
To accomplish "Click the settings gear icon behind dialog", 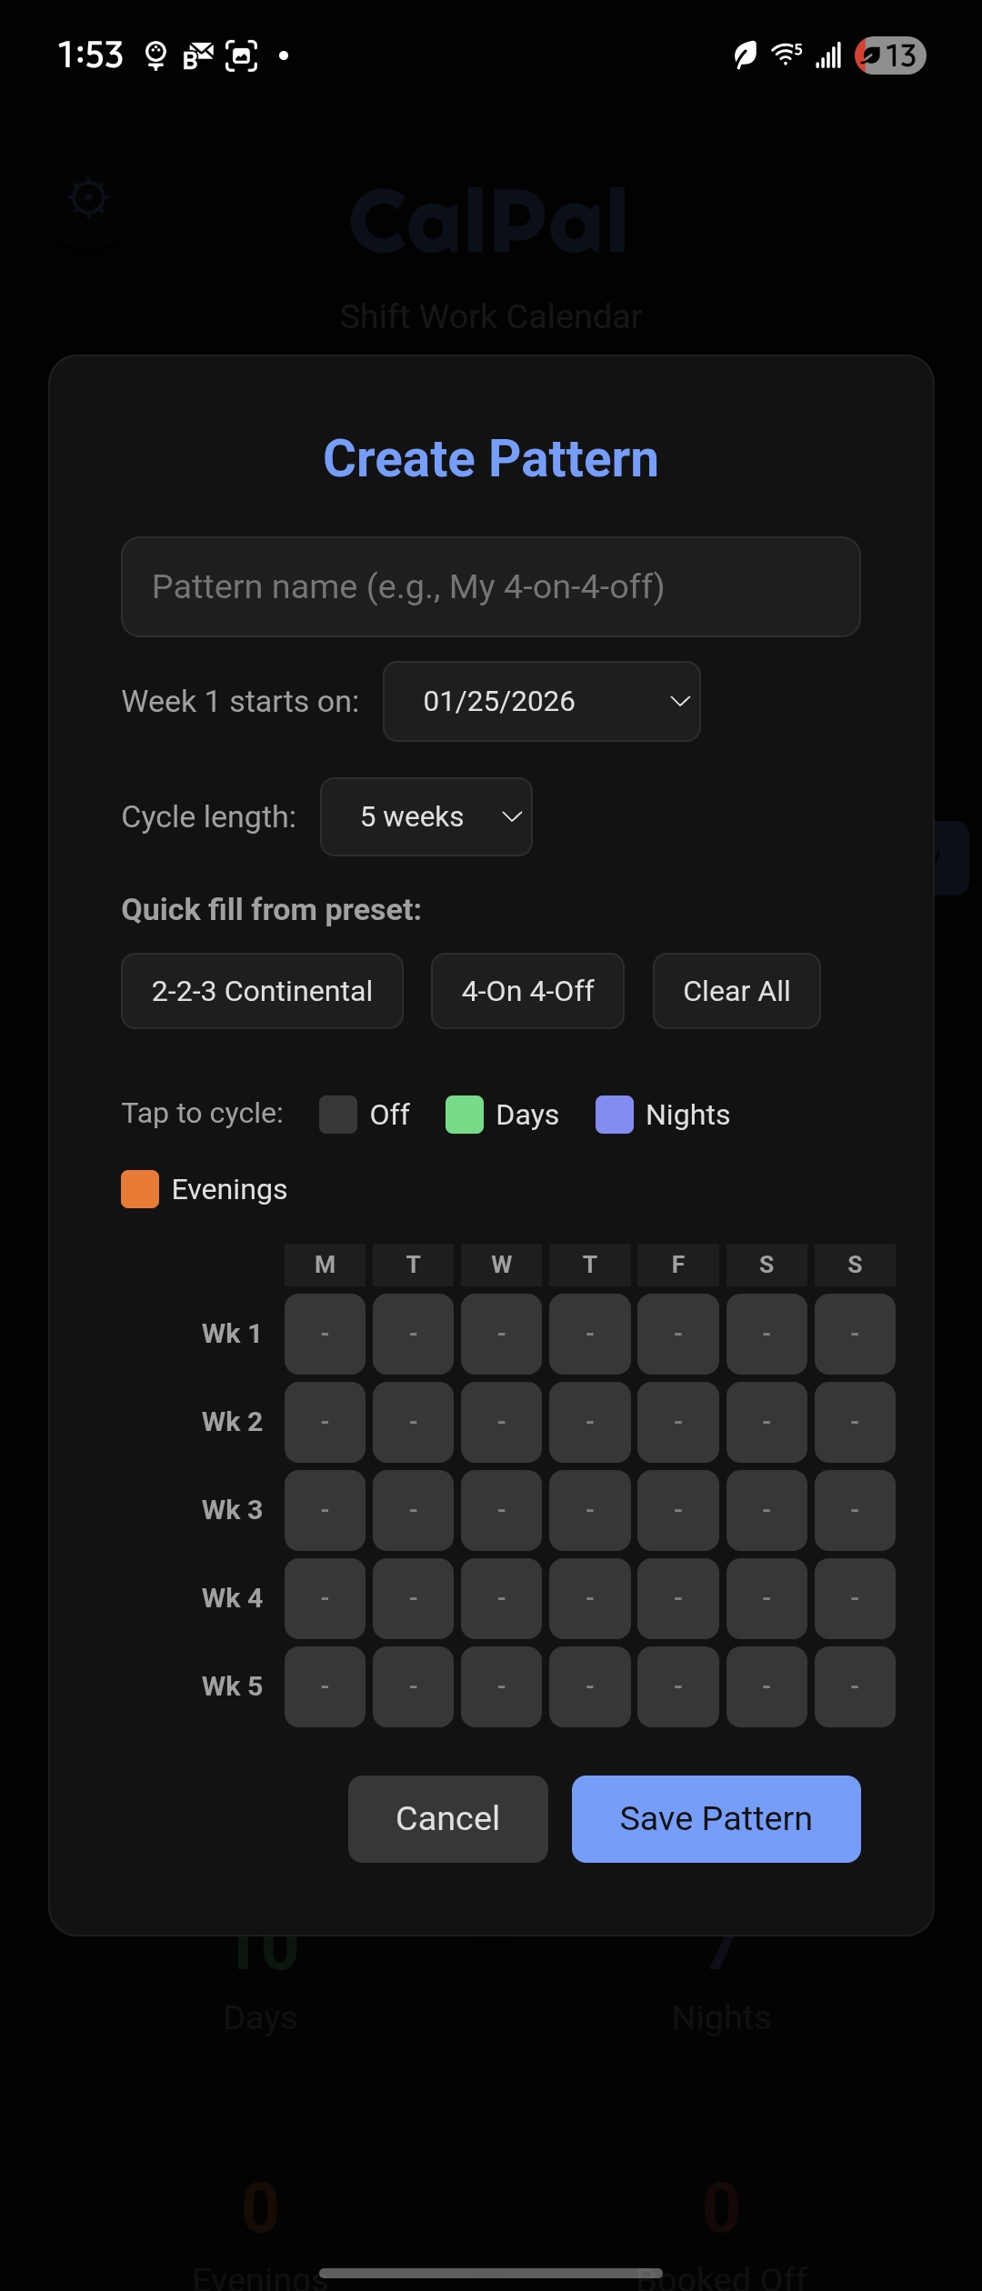I will [x=89, y=197].
